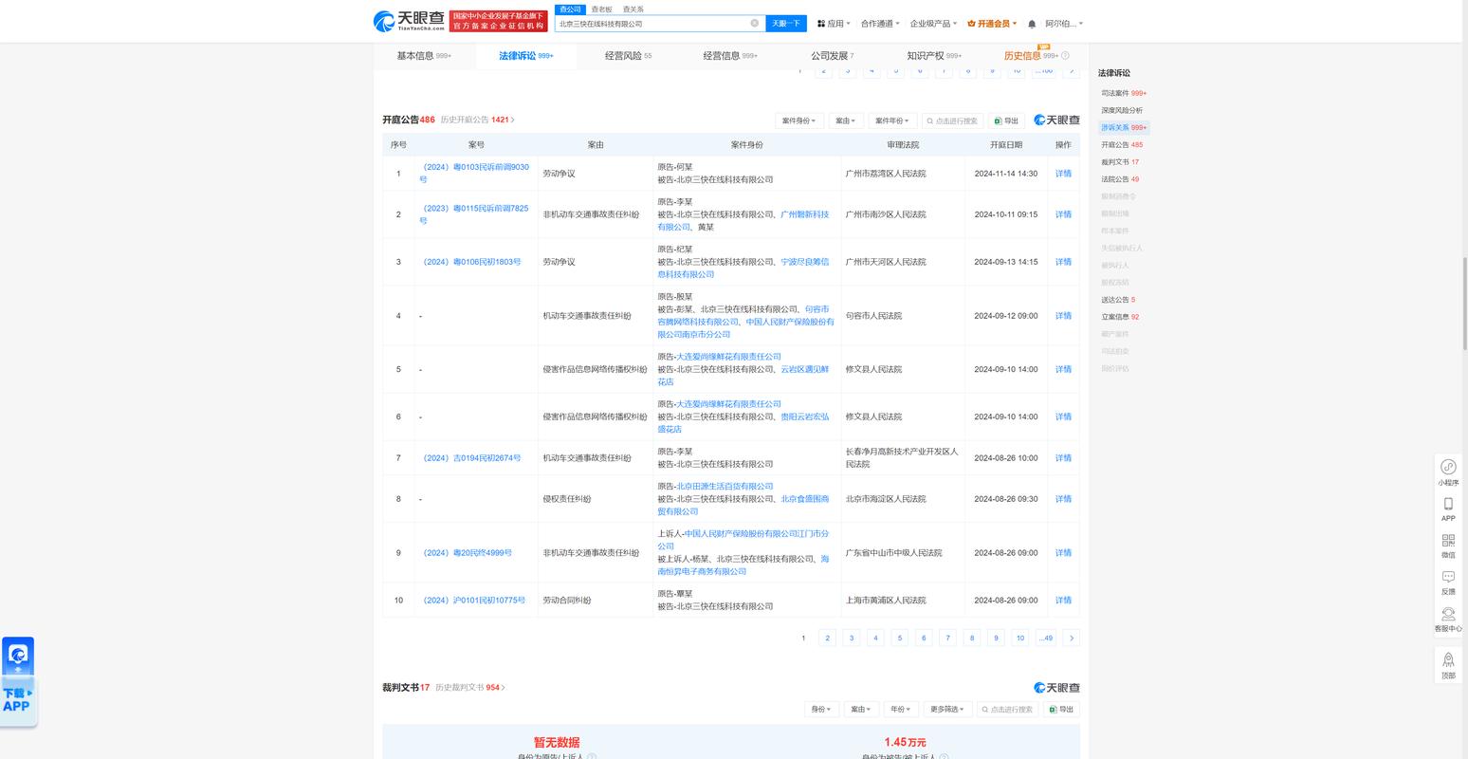Viewport: 1468px width, 759px height.
Task: Open the 应用 apps menu
Action: point(835,24)
